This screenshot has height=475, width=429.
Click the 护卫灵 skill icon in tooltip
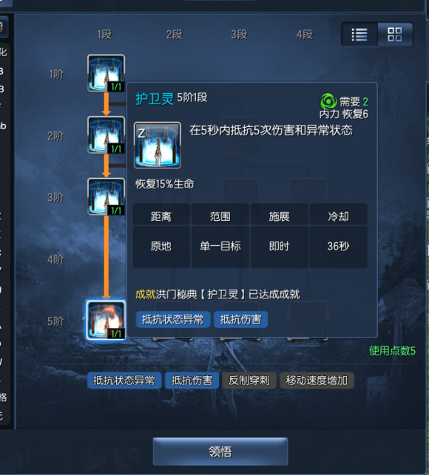(157, 145)
